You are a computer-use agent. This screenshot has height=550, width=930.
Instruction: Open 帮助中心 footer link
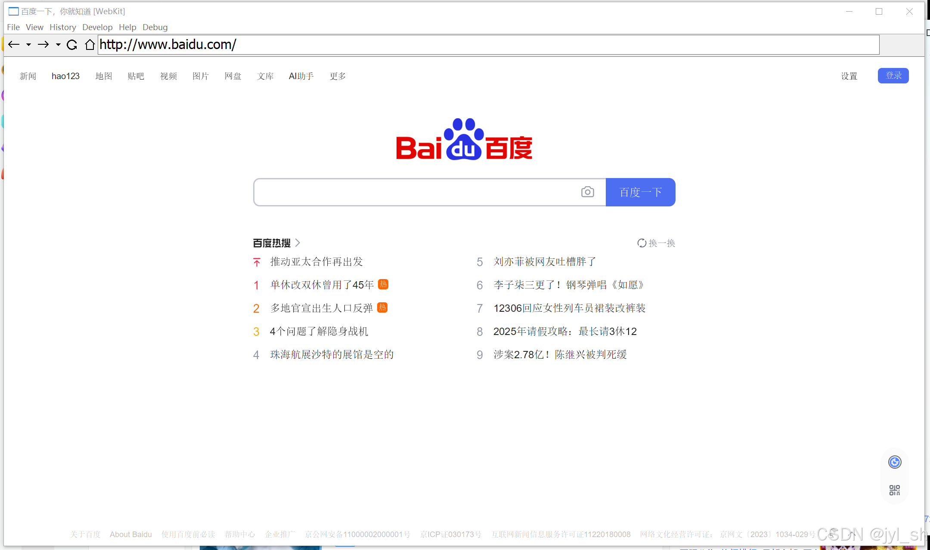coord(240,535)
